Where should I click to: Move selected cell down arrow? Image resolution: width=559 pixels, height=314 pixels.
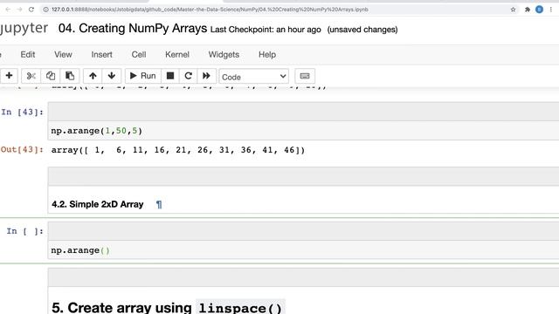[x=112, y=76]
